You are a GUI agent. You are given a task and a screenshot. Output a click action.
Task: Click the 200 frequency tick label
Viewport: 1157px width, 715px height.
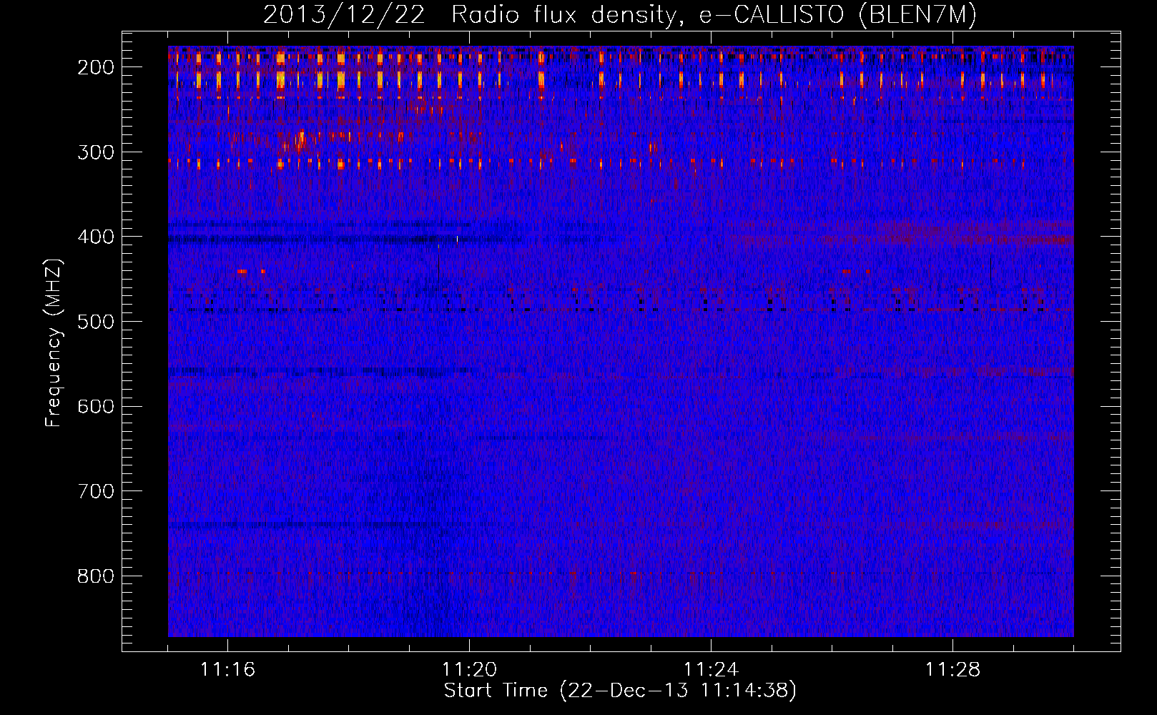pos(95,67)
